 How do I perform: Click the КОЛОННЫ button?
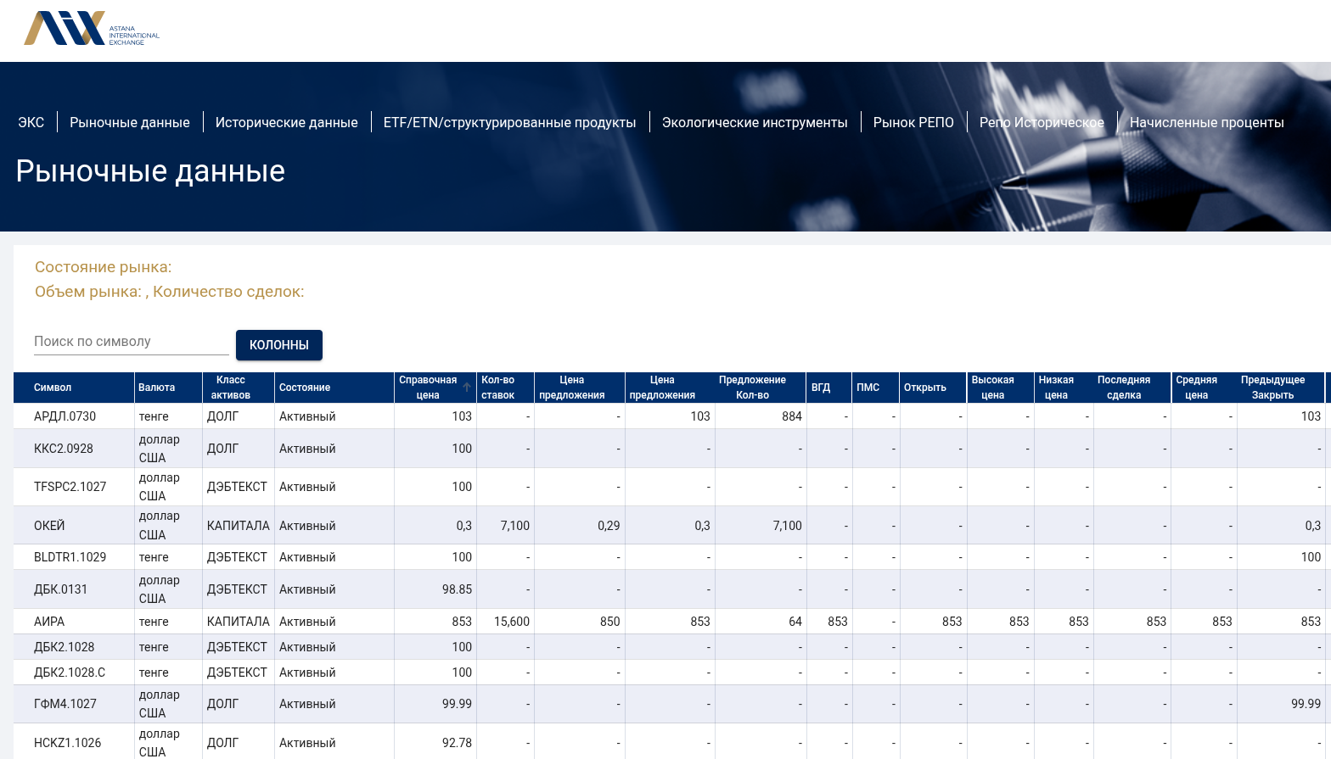[279, 345]
